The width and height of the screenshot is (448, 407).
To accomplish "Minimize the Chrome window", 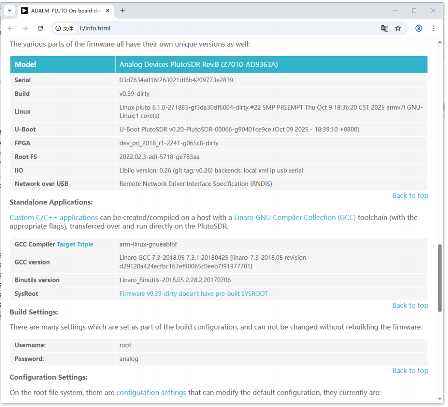I will (x=395, y=11).
